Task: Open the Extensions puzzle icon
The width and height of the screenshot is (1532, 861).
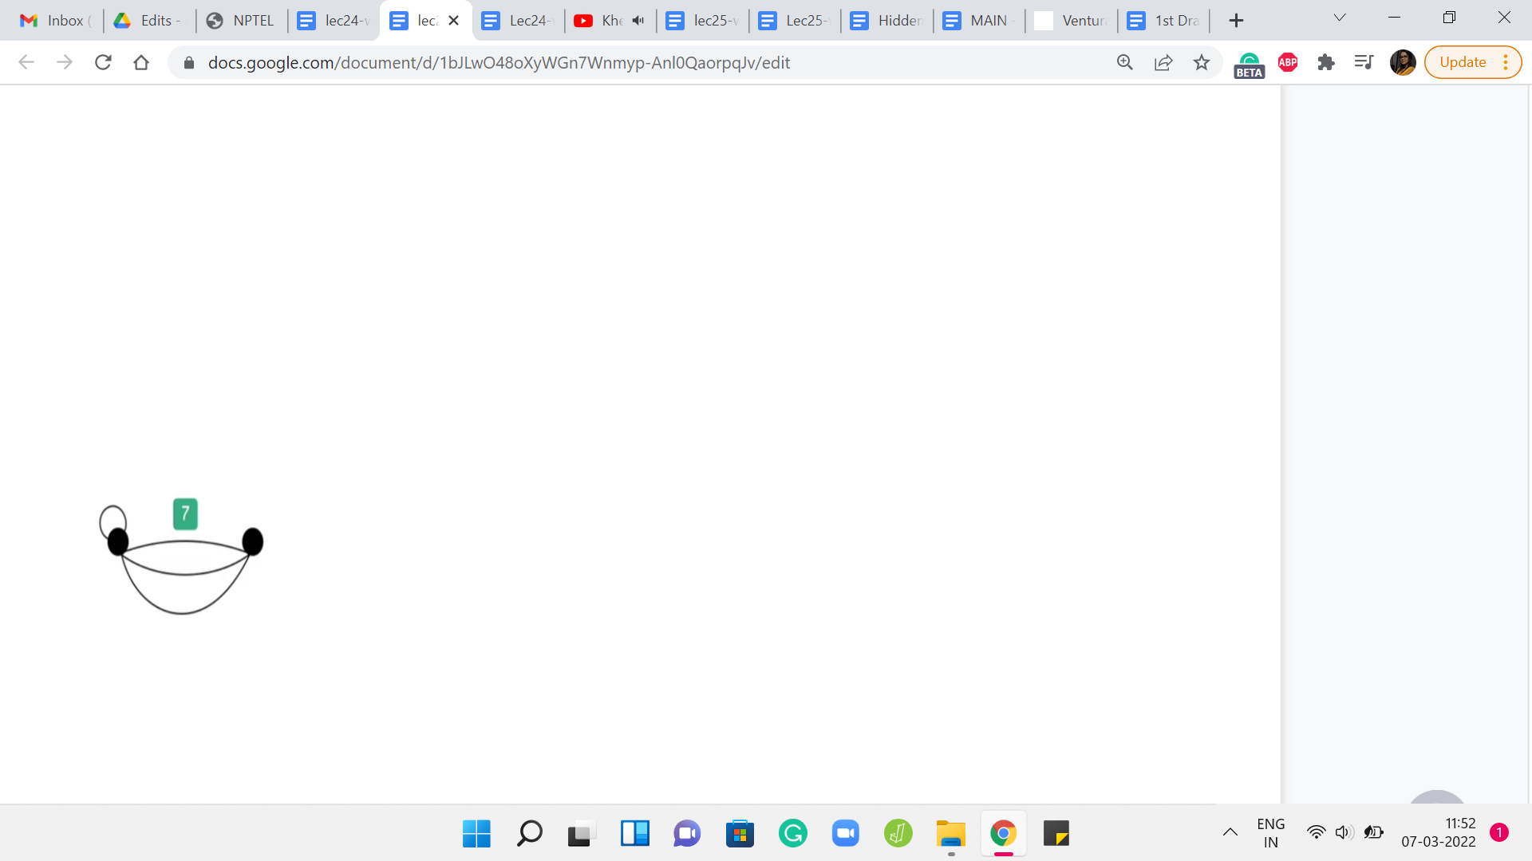Action: click(1326, 62)
